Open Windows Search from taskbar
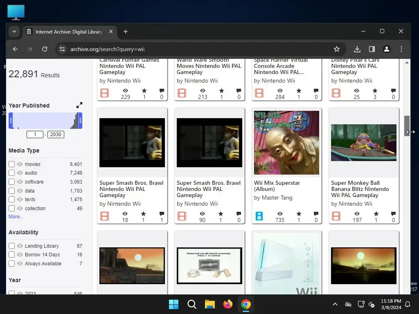 click(x=191, y=304)
